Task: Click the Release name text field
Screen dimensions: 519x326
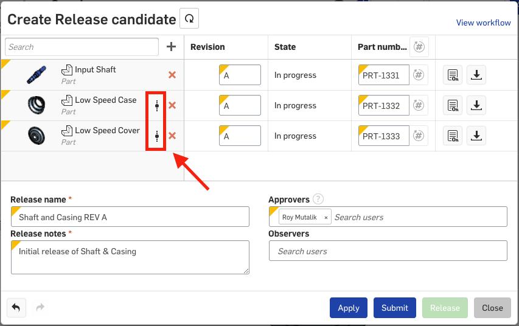Action: [x=130, y=217]
